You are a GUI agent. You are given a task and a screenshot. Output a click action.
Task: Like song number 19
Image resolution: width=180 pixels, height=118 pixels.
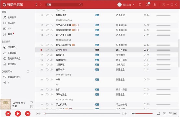point(47,65)
